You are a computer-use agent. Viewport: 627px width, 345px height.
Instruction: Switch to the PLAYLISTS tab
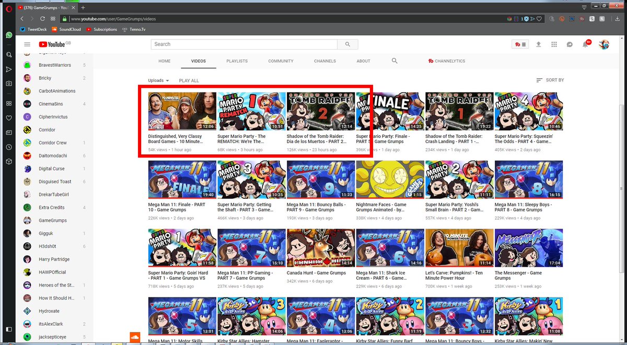tap(237, 61)
